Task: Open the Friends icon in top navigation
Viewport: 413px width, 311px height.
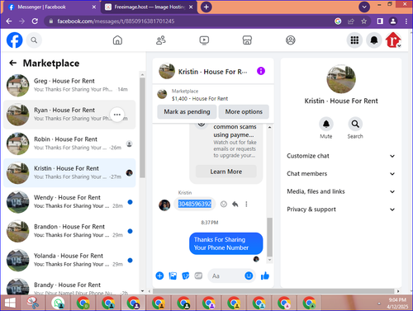Action: [x=161, y=40]
